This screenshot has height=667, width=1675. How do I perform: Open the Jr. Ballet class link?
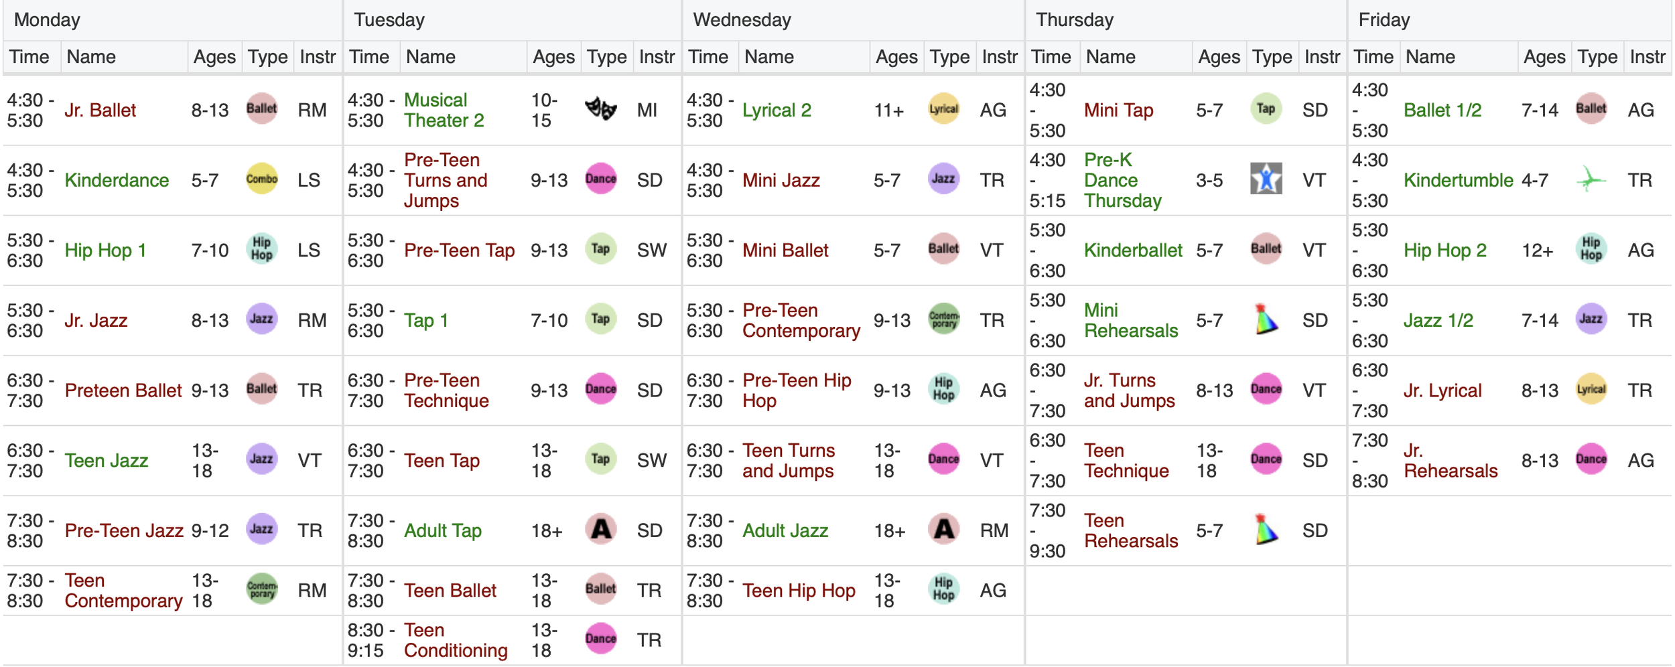pos(100,110)
